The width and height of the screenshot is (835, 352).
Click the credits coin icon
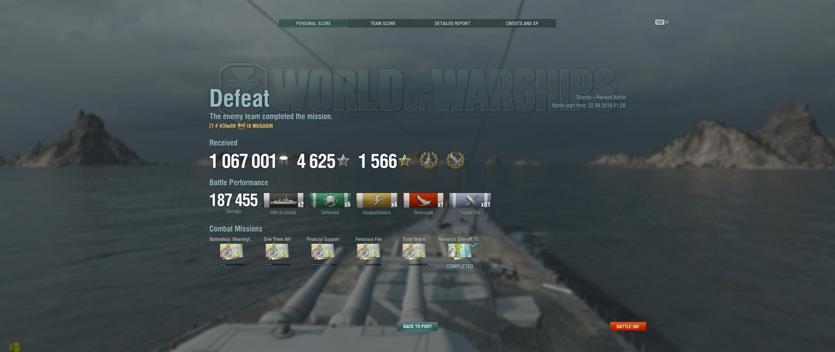tap(284, 160)
